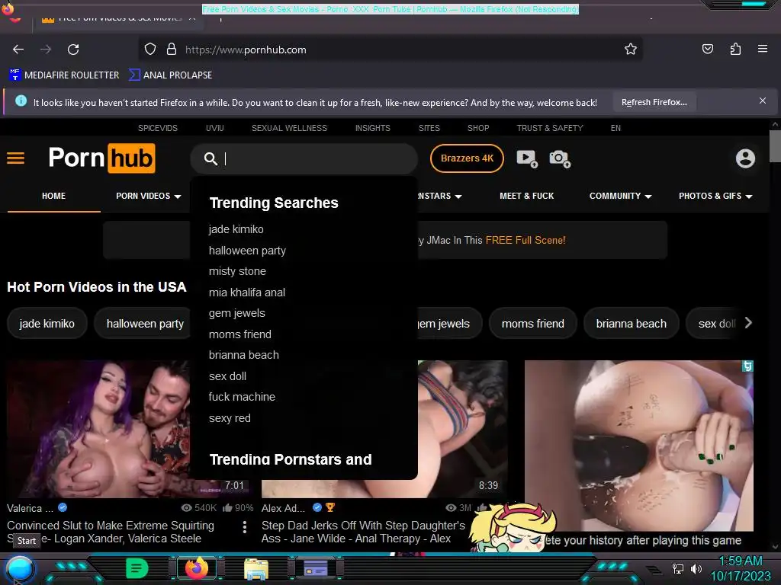Screen dimensions: 781x585
Task: Dismiss the Firefox refresh notification bar
Action: [762, 101]
